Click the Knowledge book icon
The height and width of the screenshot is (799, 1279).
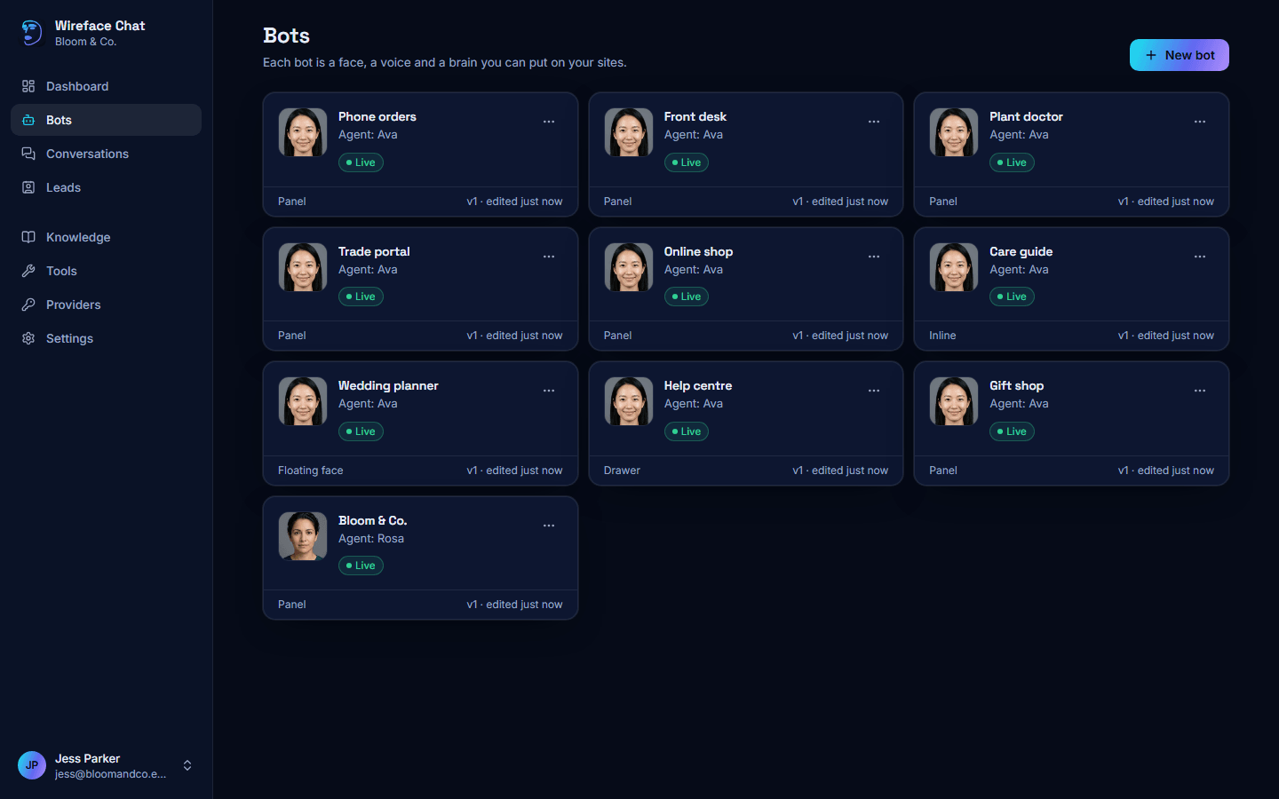coord(28,237)
